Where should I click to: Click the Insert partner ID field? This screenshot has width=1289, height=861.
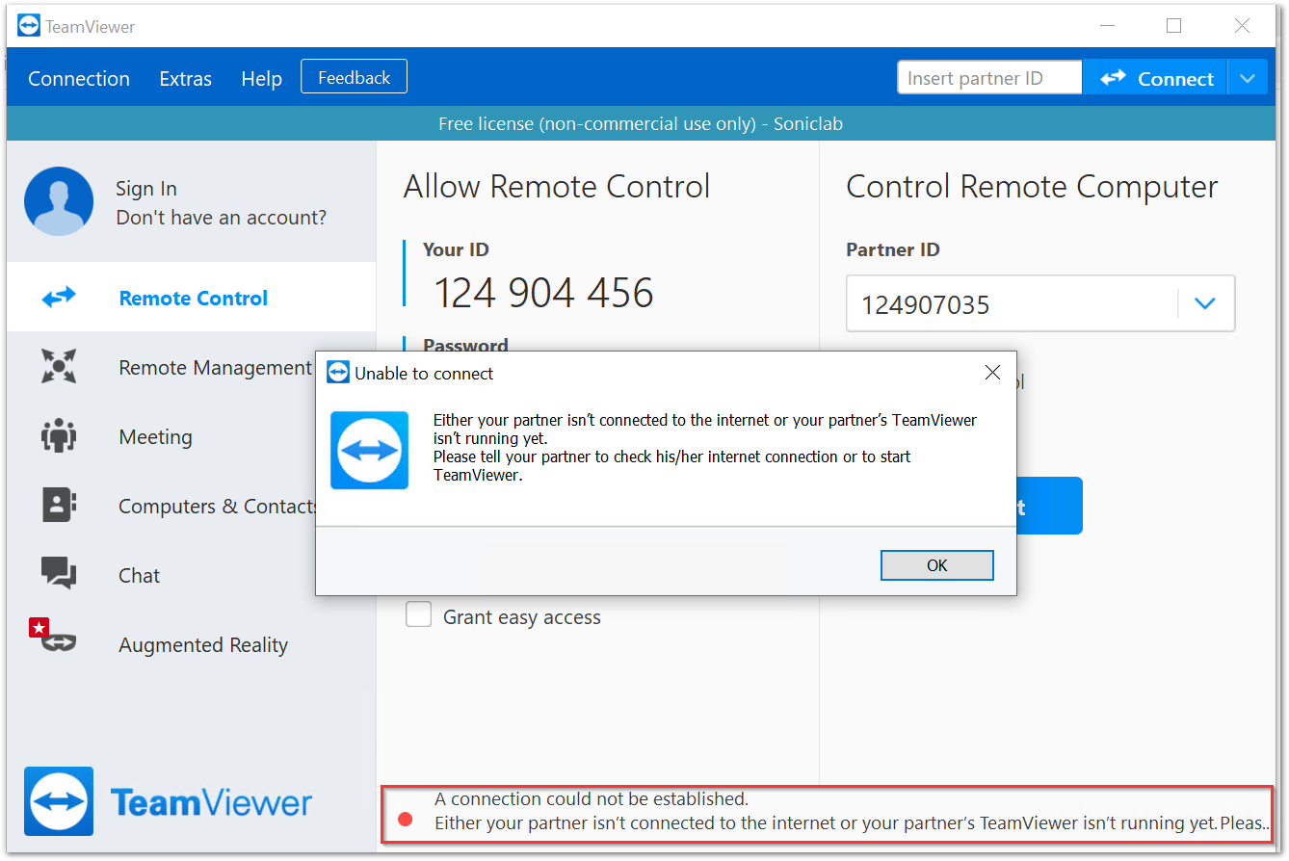click(988, 79)
